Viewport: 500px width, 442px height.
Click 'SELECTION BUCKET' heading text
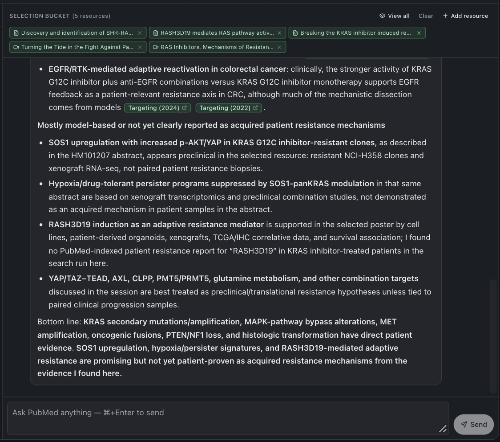[x=40, y=16]
